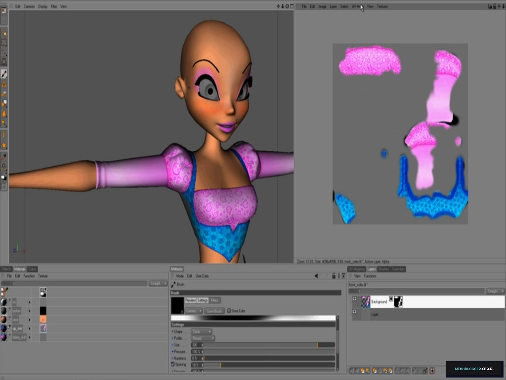Click the Background layer mask thumbnail
This screenshot has height=380, width=506.
point(398,302)
